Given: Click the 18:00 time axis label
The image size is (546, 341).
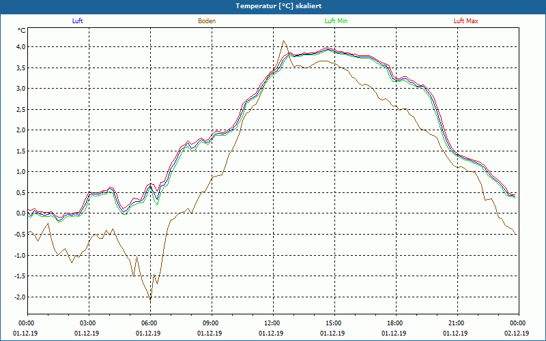Looking at the screenshot, I should pyautogui.click(x=396, y=323).
